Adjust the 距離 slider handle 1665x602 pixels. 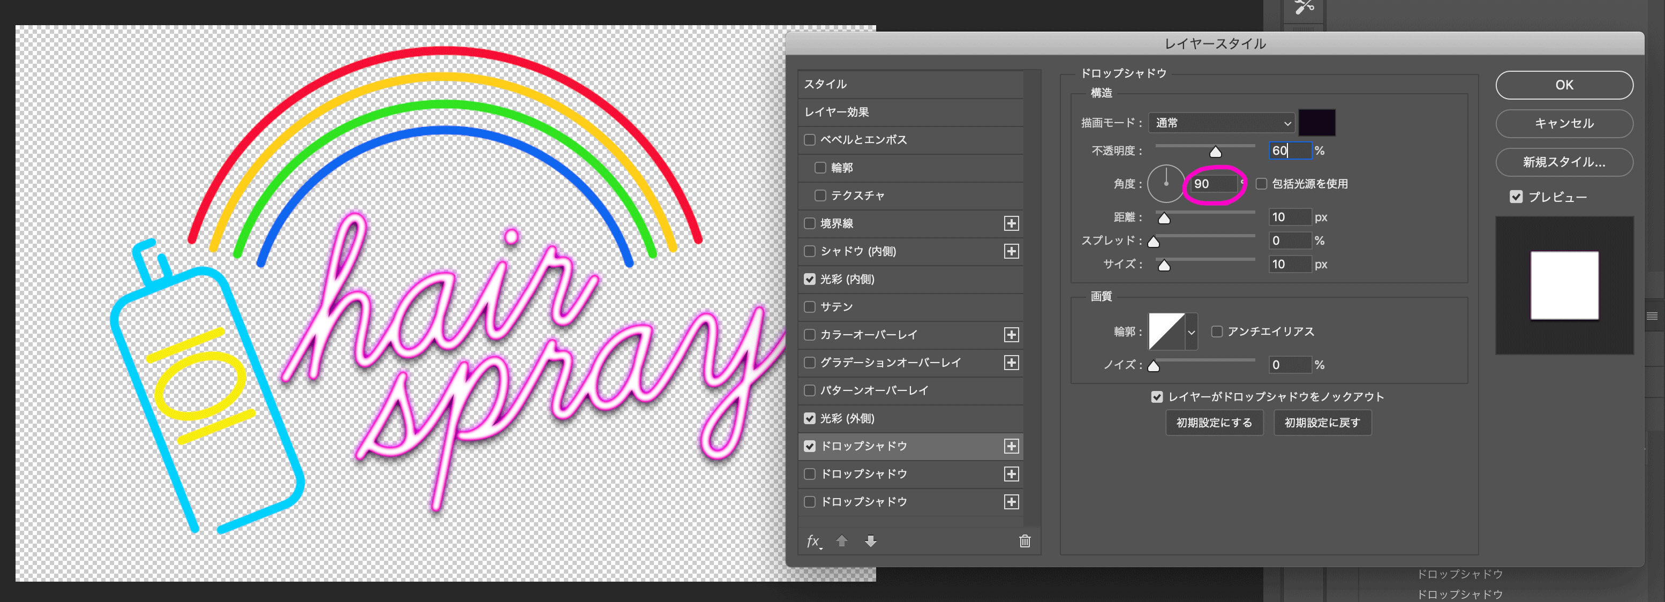point(1164,219)
